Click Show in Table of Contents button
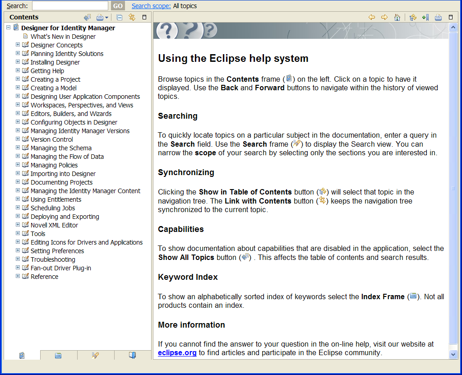Image resolution: width=462 pixels, height=375 pixels. (413, 18)
